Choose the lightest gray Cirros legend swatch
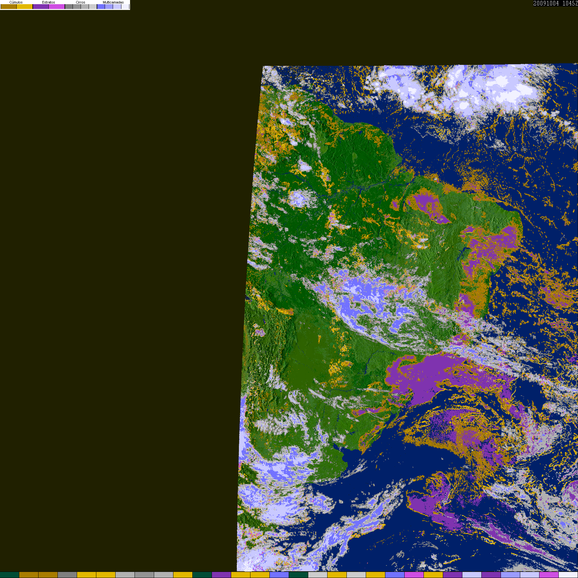 click(93, 7)
